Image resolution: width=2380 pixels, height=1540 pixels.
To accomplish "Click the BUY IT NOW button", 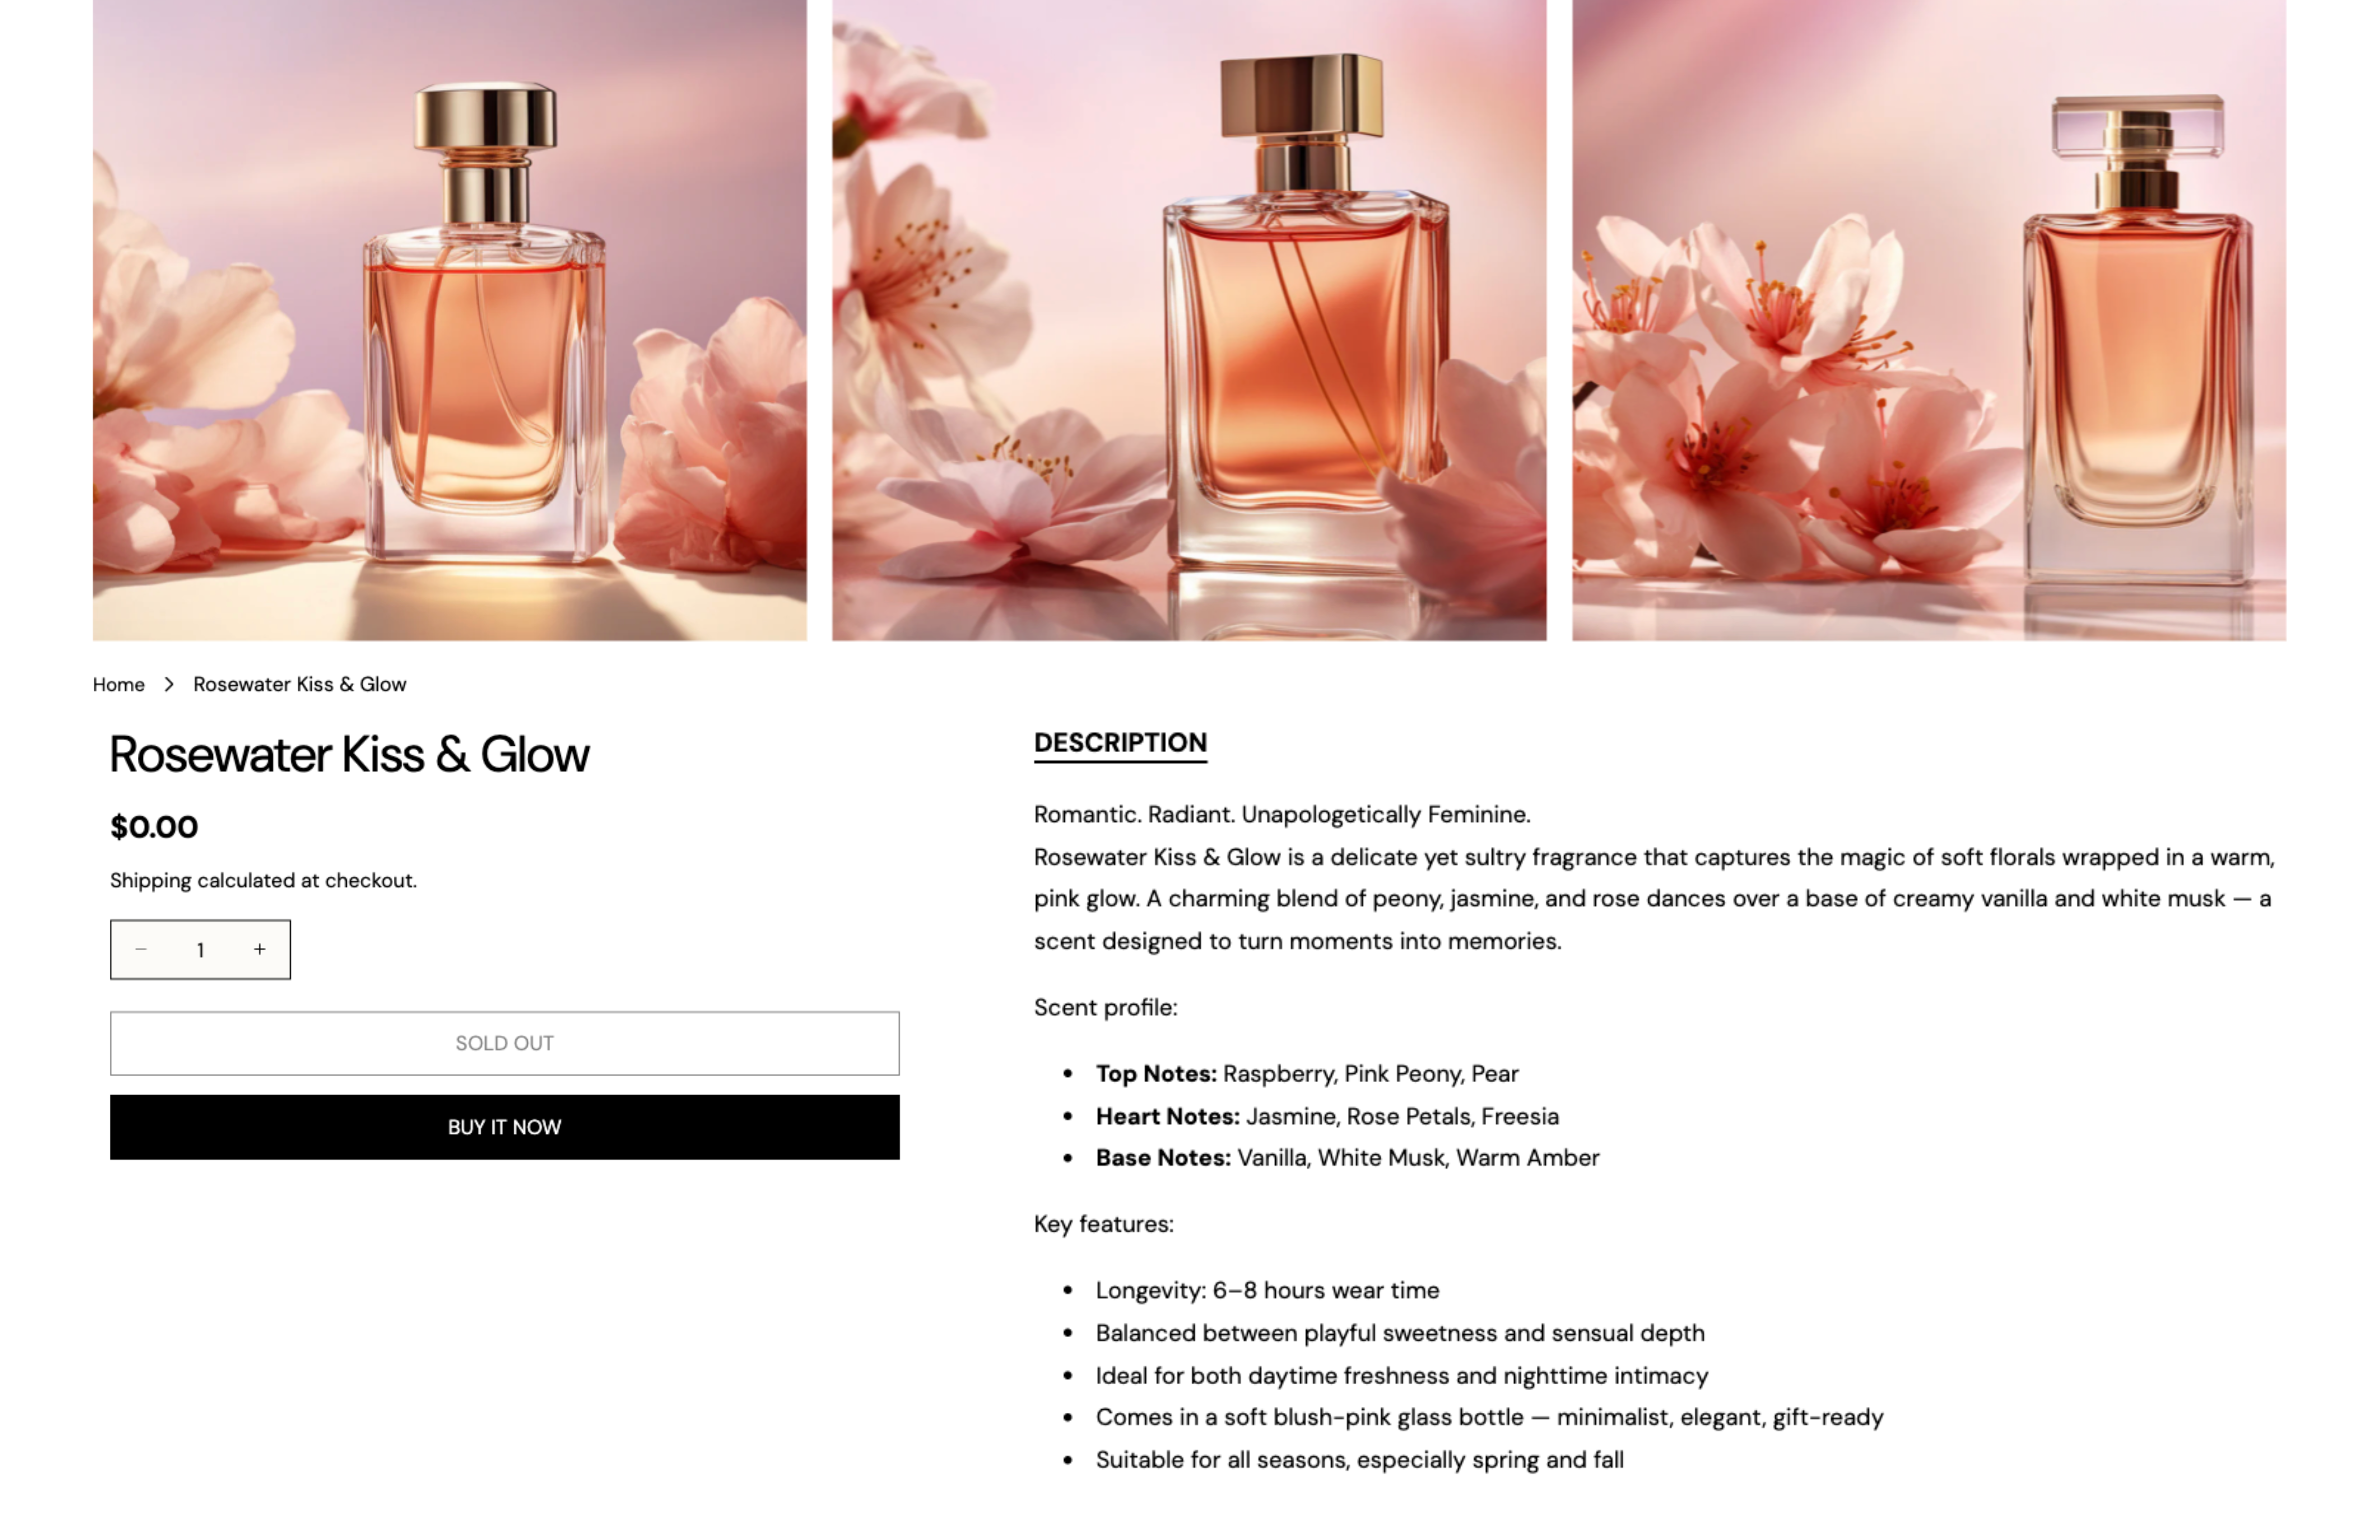I will tap(504, 1126).
